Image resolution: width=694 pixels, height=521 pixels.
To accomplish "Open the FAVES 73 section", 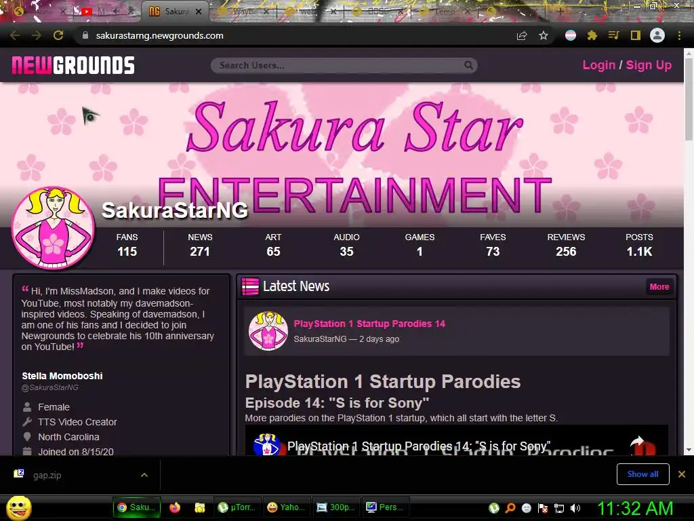I will [x=493, y=245].
